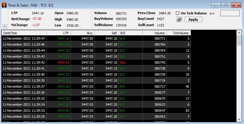
Task: Click the TickVolume column header
Action: 179,33
